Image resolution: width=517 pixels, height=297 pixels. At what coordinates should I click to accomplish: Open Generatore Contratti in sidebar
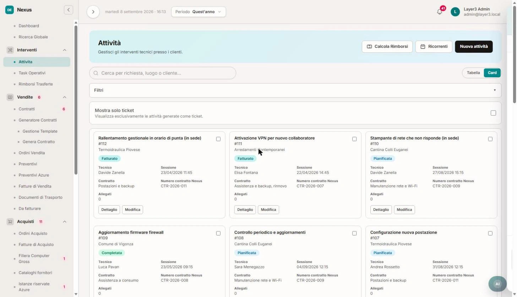38,120
